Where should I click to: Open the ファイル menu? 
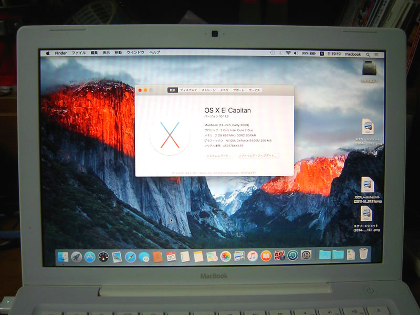79,53
